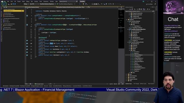Click the member glyph beside line 17
This screenshot has height=103, width=184.
pyautogui.click(x=27, y=41)
